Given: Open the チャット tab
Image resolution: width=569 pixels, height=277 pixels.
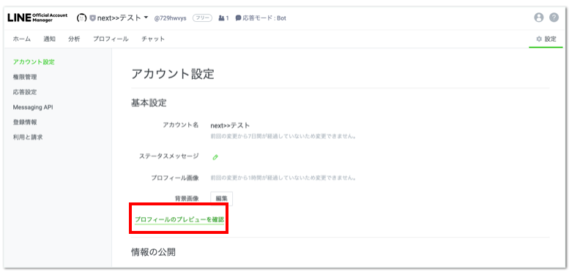Looking at the screenshot, I should [x=153, y=39].
